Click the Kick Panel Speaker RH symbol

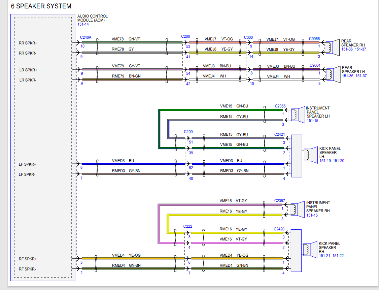[310, 250]
